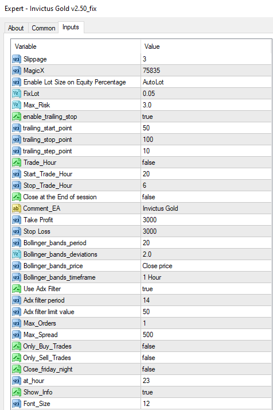
Task: Switch to the Common tab
Action: coord(44,28)
